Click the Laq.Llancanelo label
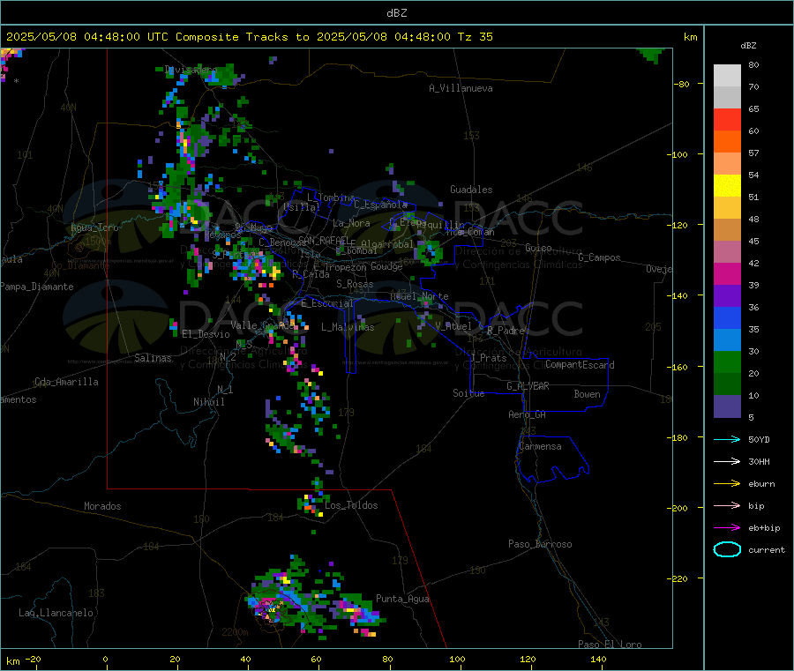The image size is (794, 671). [x=56, y=613]
